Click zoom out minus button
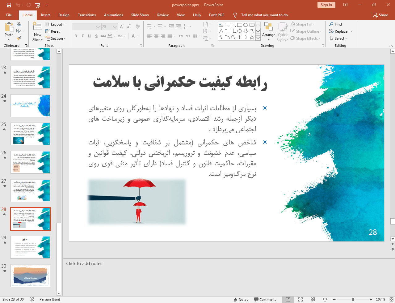Viewport: 395px width, 303px height. tap(334, 299)
